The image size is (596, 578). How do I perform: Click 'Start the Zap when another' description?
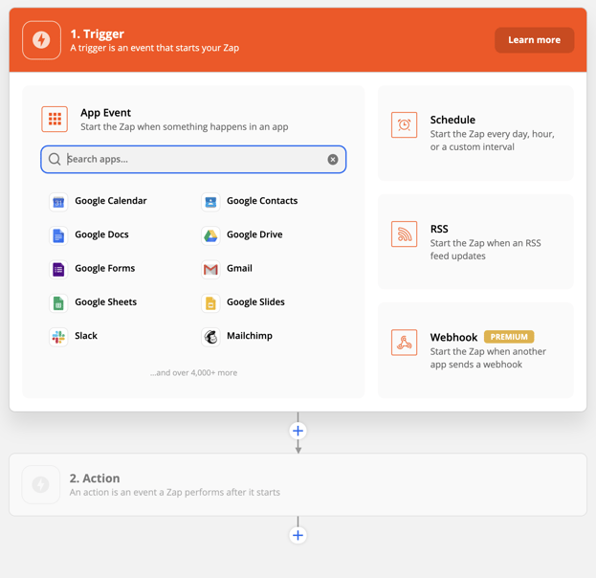pyautogui.click(x=488, y=358)
